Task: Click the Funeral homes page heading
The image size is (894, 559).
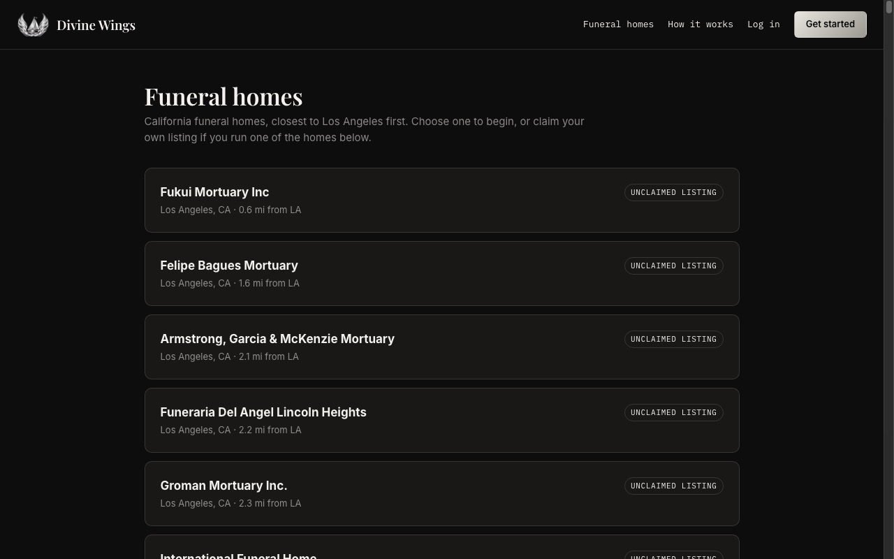Action: pyautogui.click(x=223, y=96)
